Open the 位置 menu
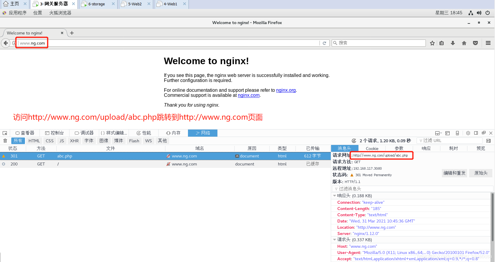The image size is (495, 262). coord(37,13)
